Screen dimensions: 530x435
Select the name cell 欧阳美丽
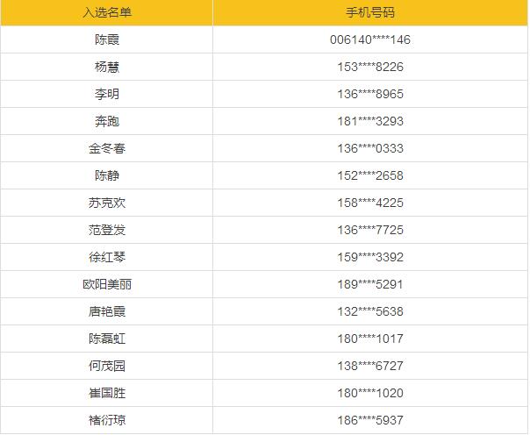point(106,284)
